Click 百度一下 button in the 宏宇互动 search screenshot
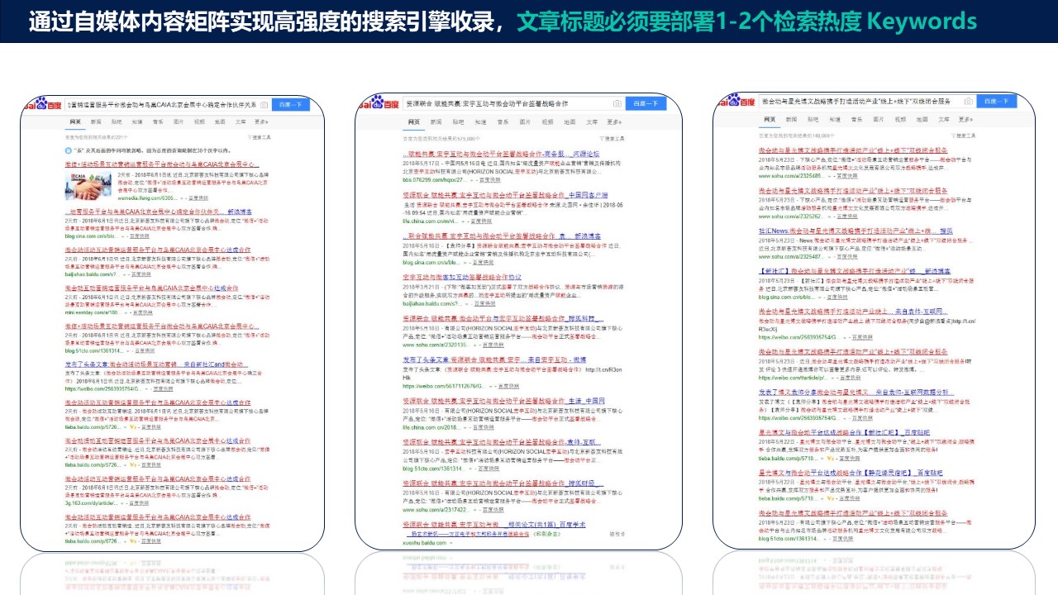The height and width of the screenshot is (595, 1058). coord(646,103)
